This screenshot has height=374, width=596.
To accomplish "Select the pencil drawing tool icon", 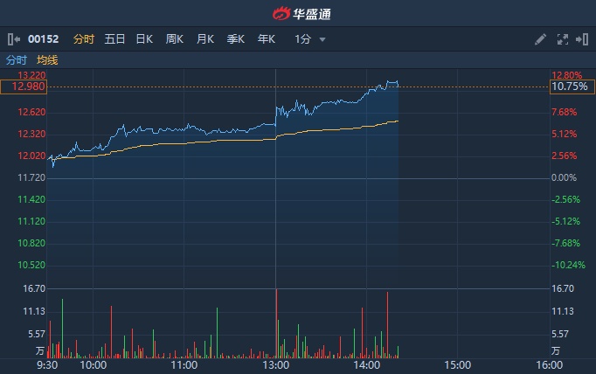I will pos(540,39).
